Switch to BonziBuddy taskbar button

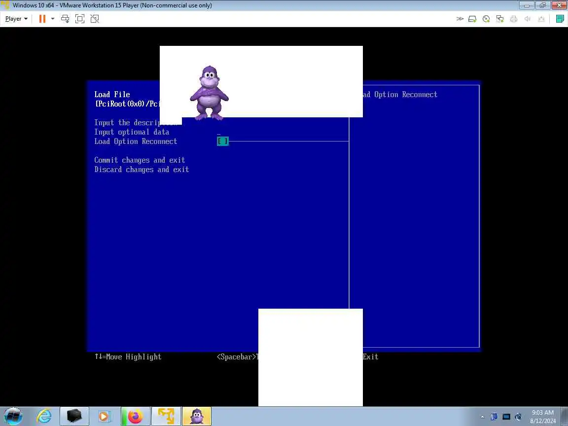[197, 416]
